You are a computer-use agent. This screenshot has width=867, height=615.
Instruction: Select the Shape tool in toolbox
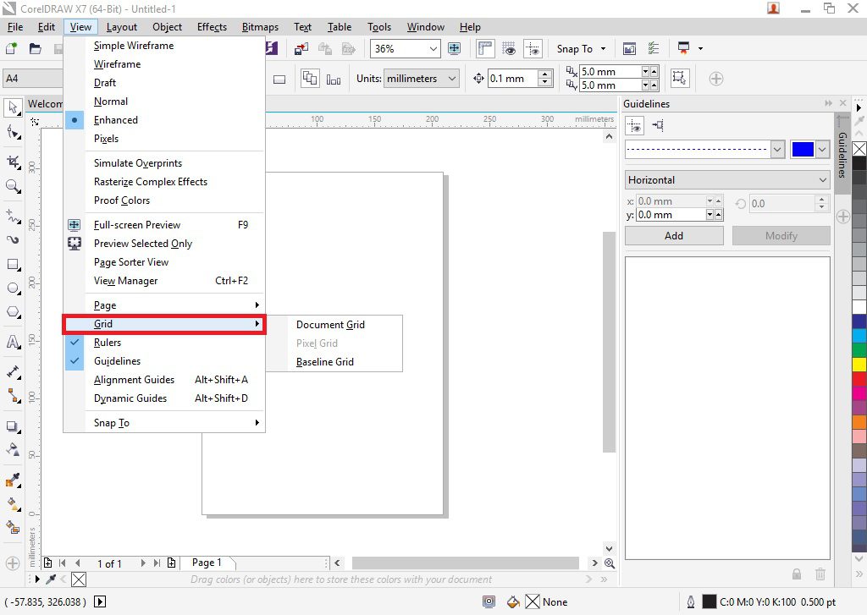[13, 132]
